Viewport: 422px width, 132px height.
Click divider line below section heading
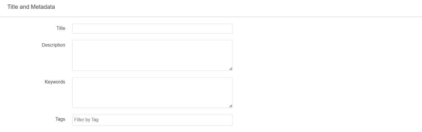point(211,17)
